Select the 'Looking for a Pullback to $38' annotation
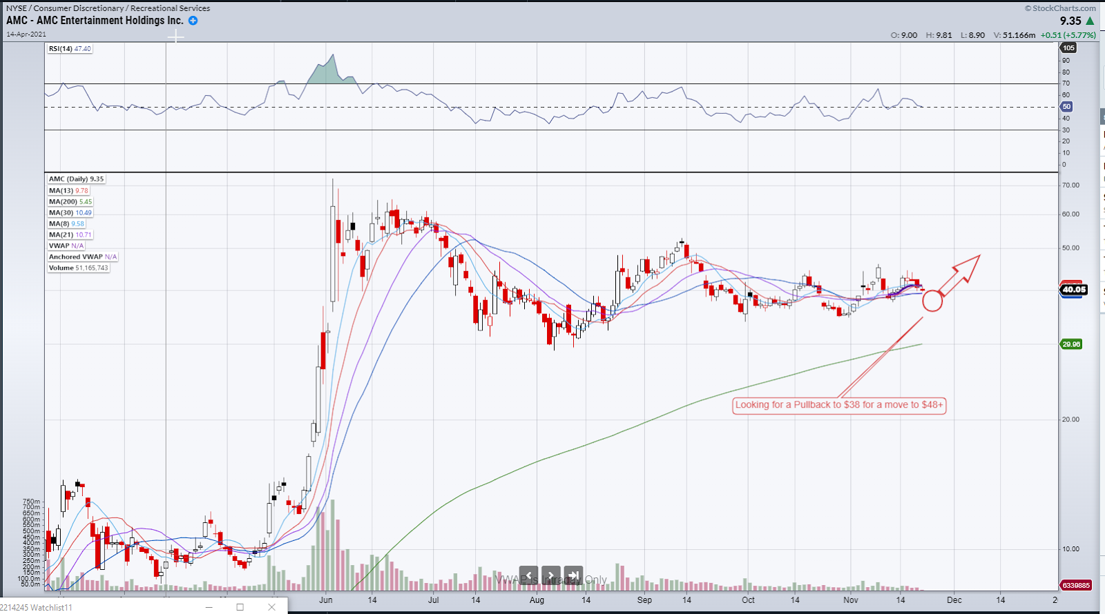 point(839,405)
